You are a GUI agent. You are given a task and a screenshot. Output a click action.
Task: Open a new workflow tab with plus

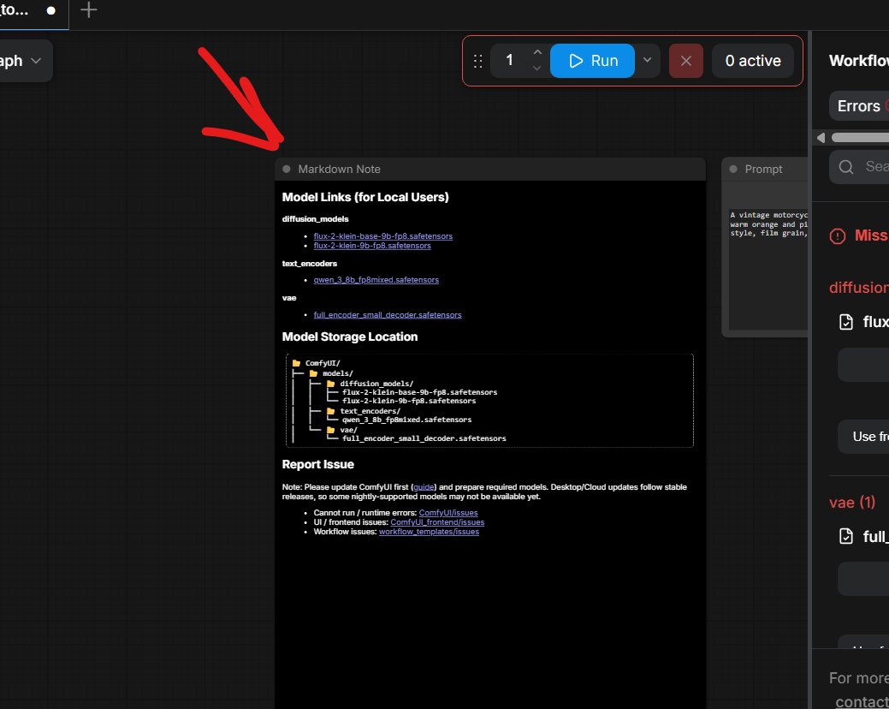click(x=88, y=9)
